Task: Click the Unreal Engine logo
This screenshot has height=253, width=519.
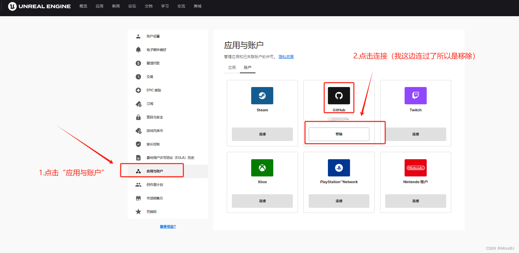Action: (x=39, y=6)
